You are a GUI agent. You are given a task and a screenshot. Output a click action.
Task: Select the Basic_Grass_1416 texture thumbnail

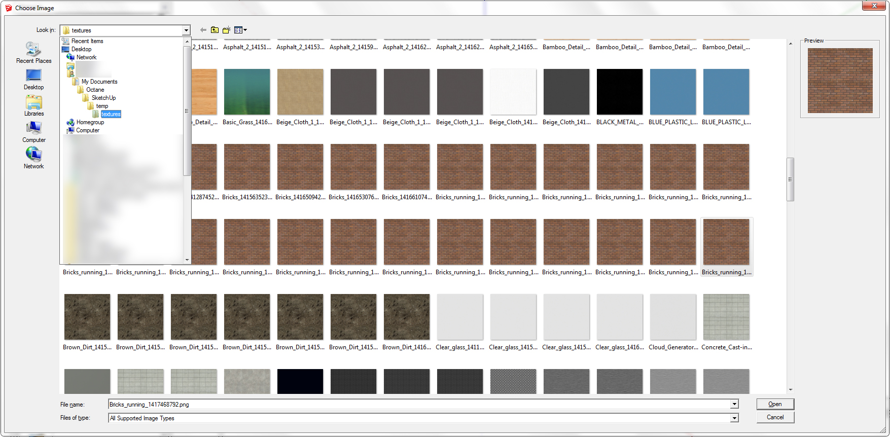click(247, 92)
